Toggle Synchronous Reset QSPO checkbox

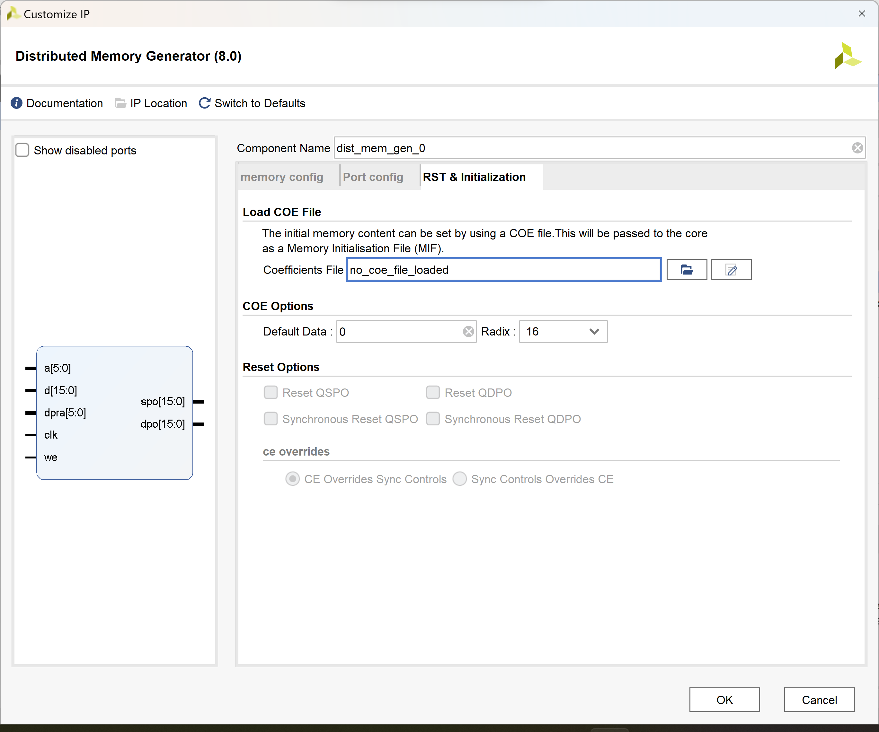271,419
